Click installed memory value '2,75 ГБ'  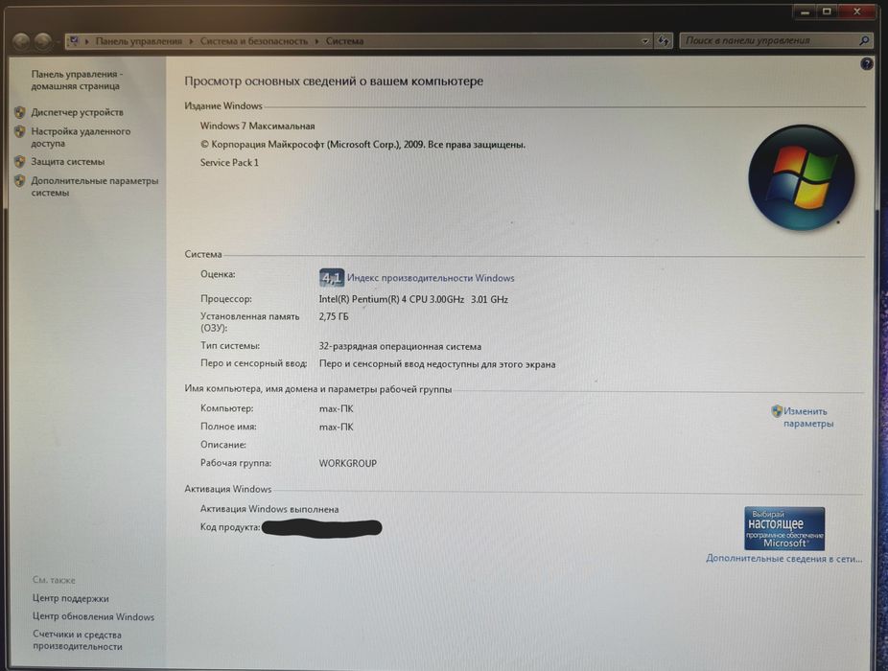point(334,316)
